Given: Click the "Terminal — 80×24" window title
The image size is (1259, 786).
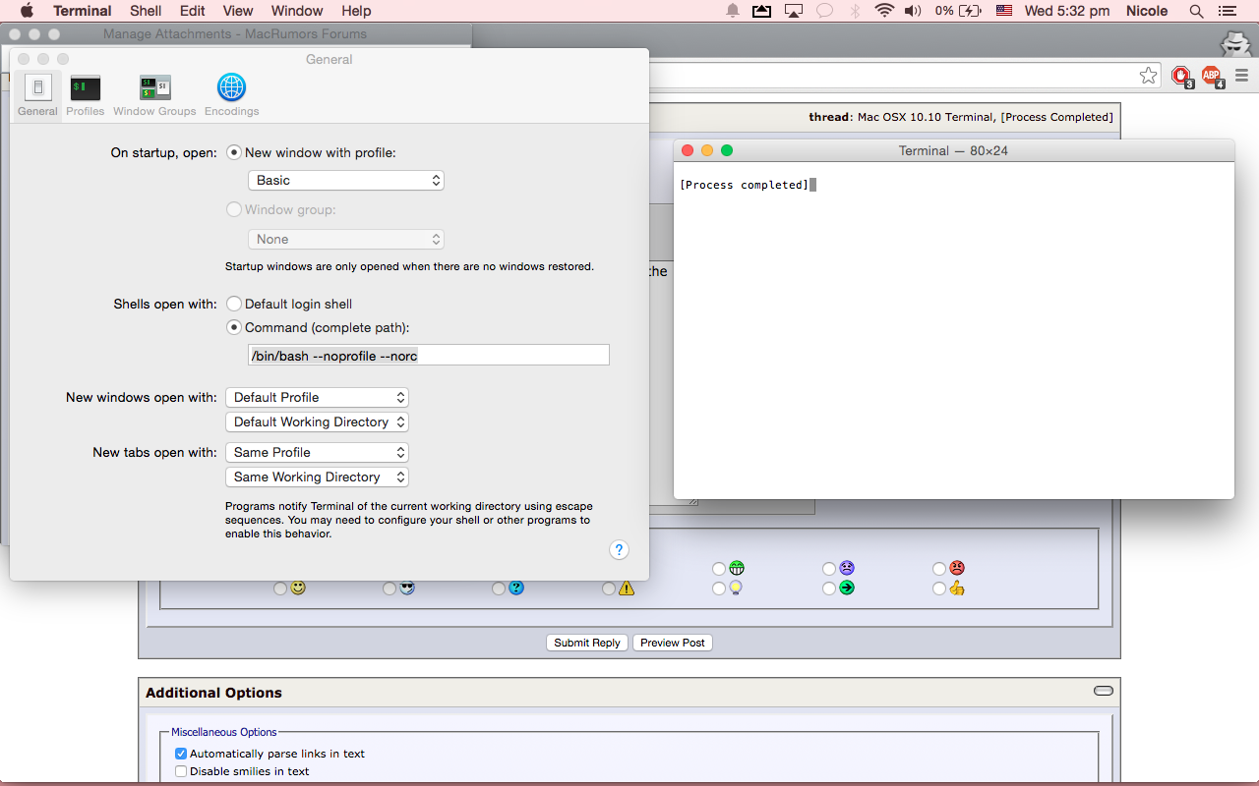Looking at the screenshot, I should (x=953, y=150).
